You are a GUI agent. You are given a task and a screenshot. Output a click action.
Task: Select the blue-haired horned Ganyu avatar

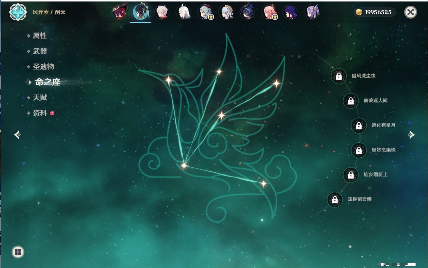tap(205, 12)
